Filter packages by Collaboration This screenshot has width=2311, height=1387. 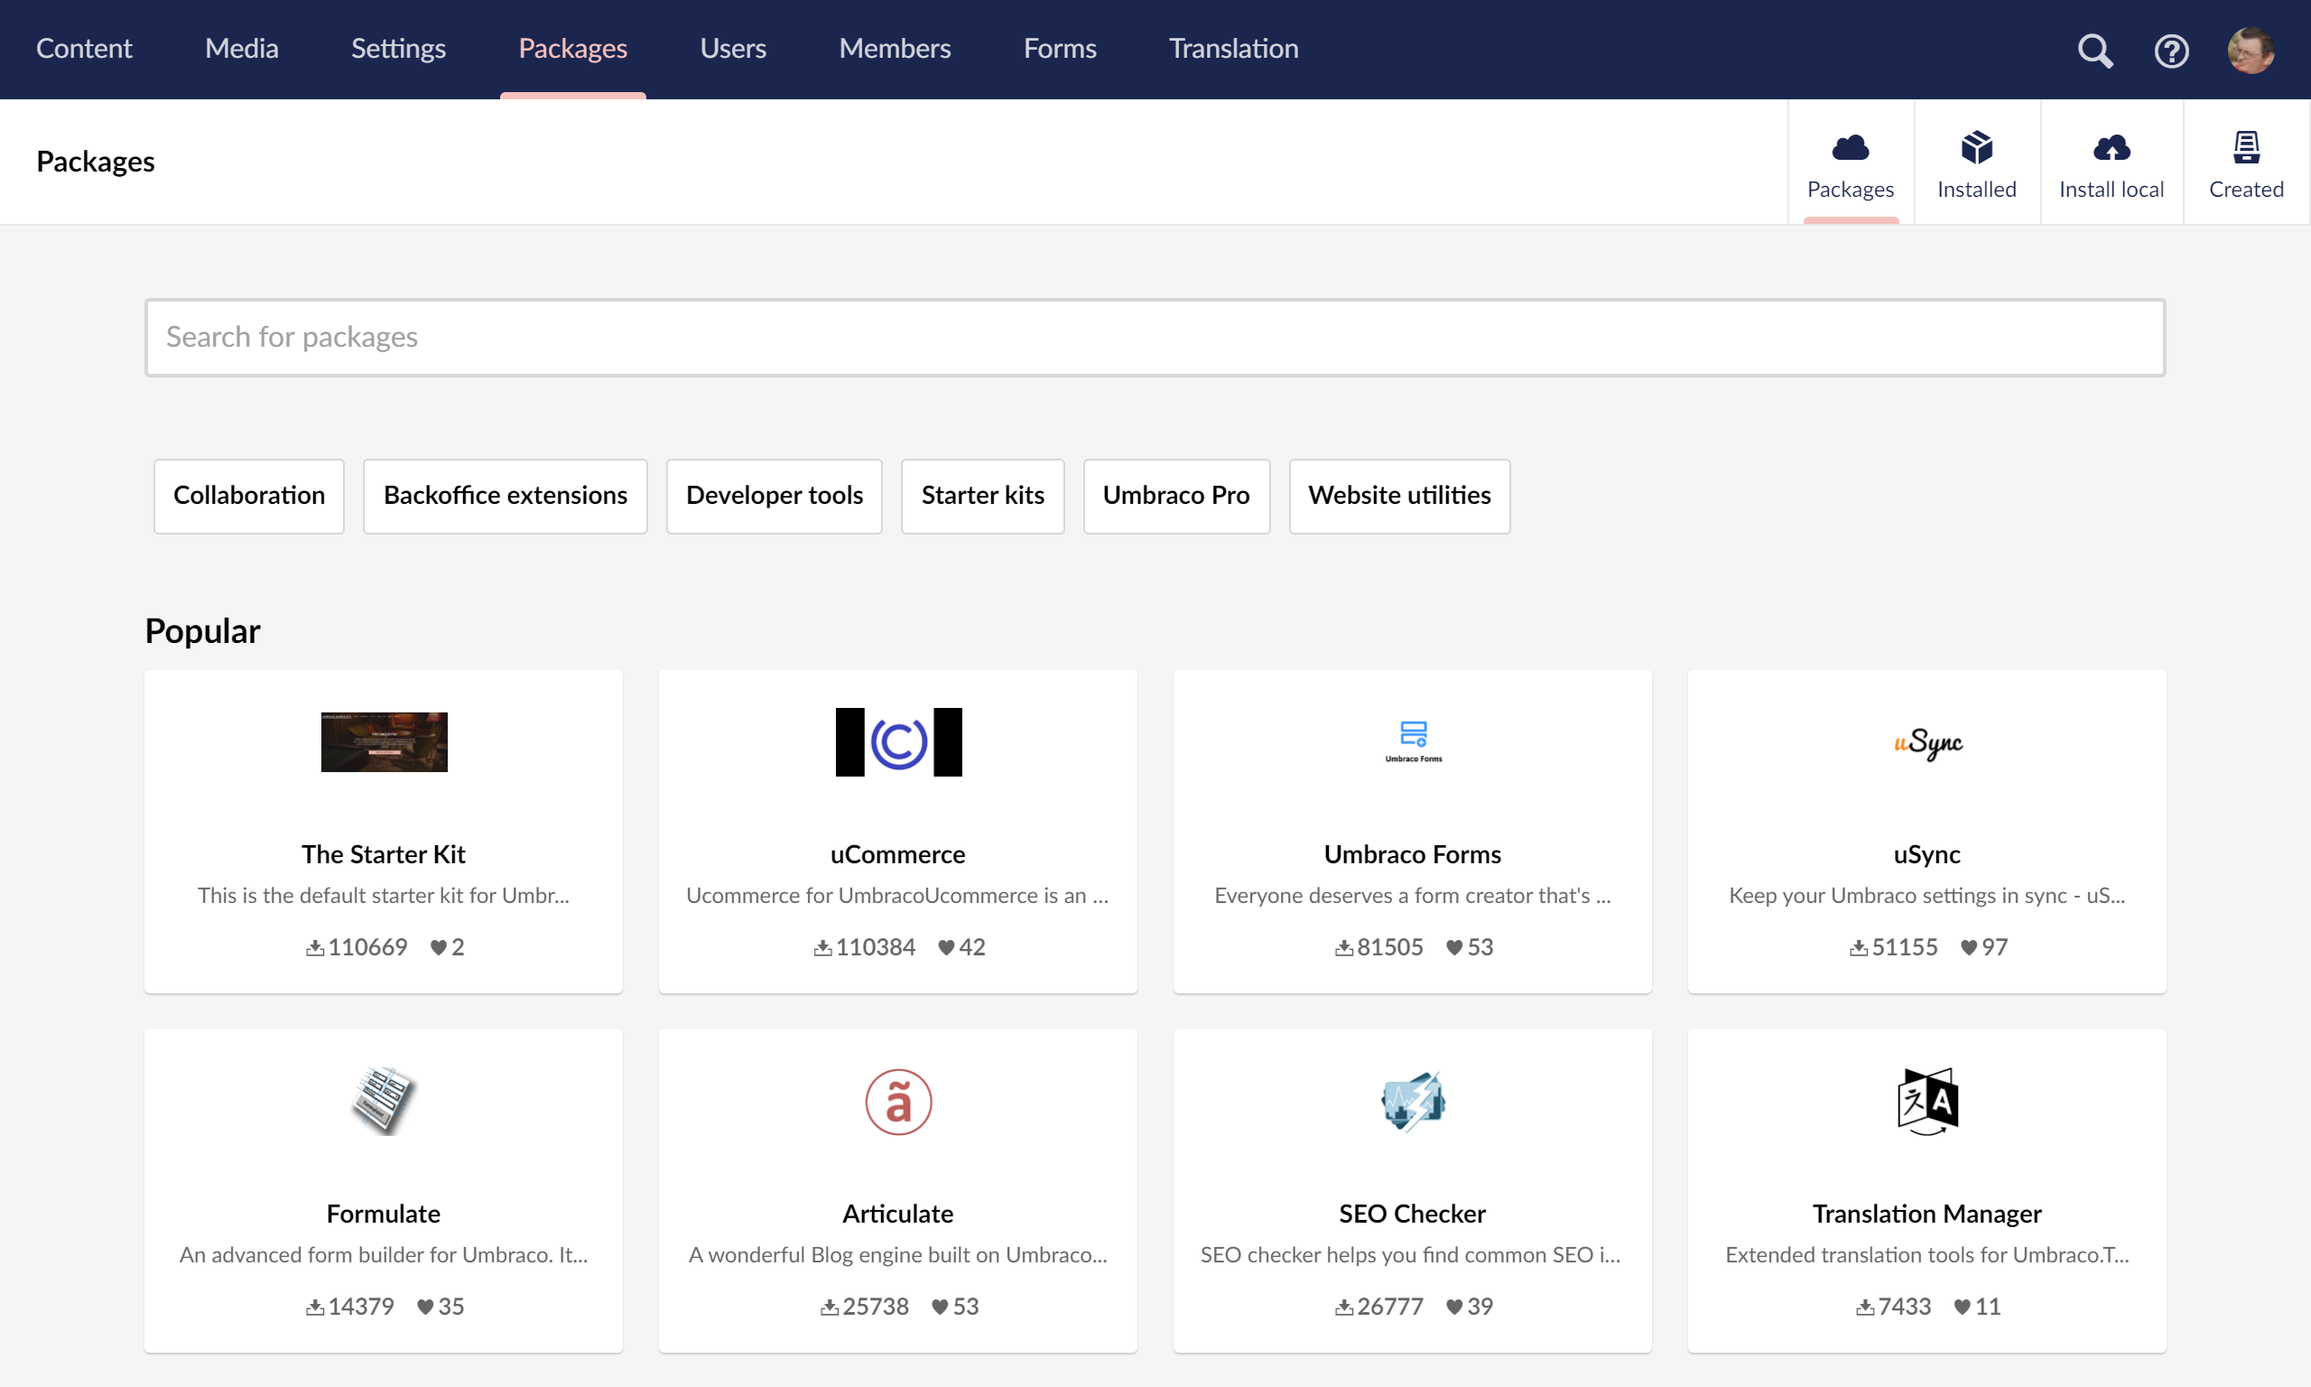pyautogui.click(x=248, y=496)
